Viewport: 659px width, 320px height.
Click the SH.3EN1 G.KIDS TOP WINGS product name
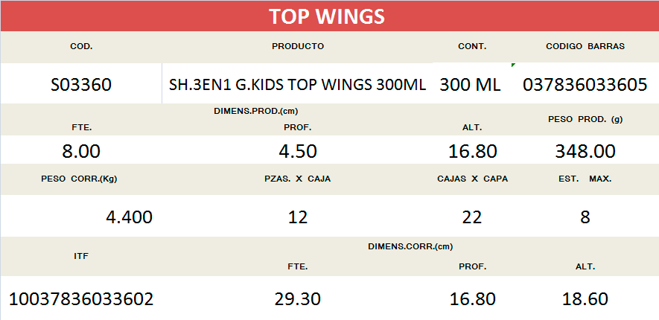click(297, 85)
